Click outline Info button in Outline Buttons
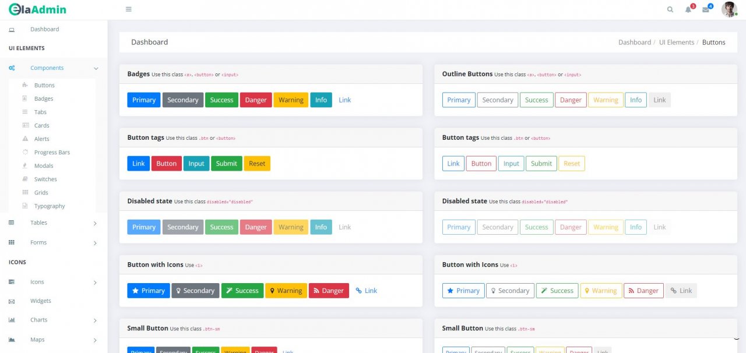This screenshot has width=746, height=353. [636, 100]
